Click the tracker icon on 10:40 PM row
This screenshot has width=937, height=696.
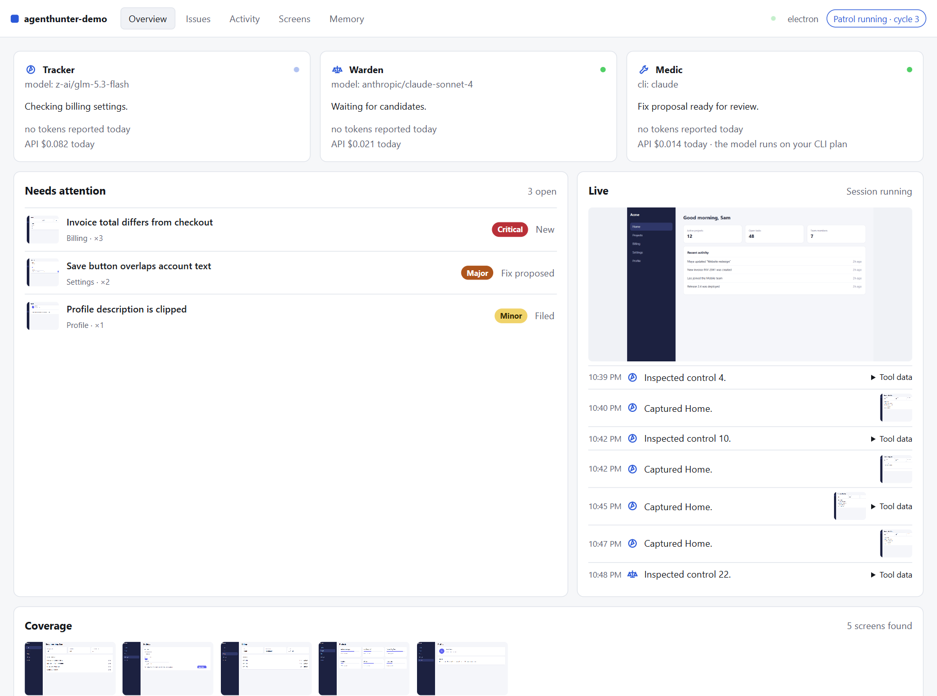633,408
